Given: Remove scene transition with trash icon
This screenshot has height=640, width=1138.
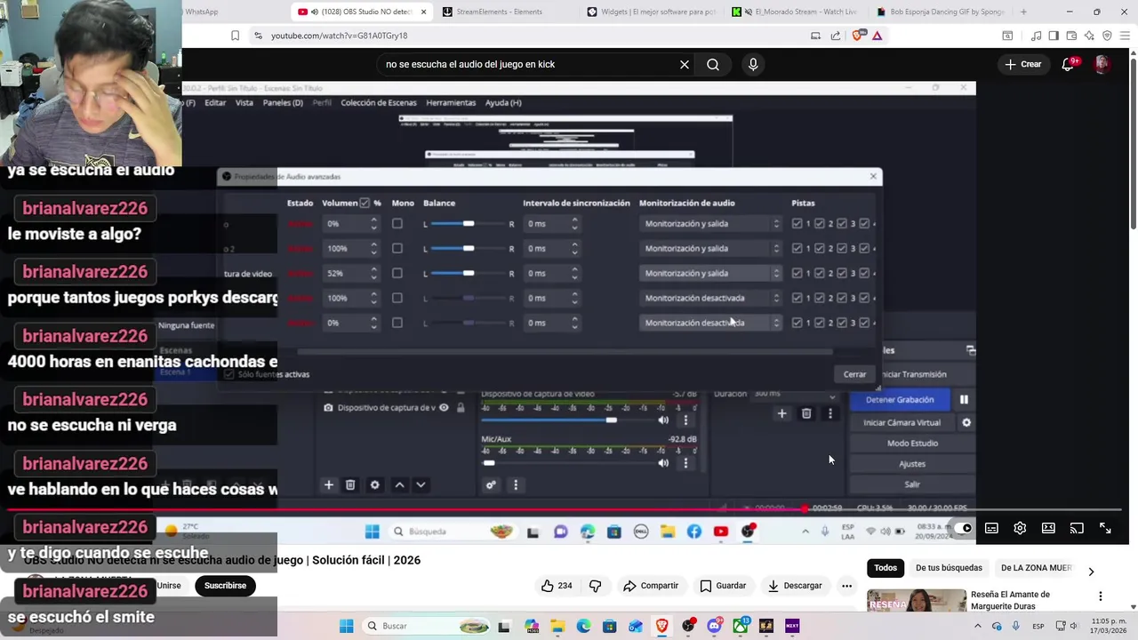Looking at the screenshot, I should click(806, 413).
